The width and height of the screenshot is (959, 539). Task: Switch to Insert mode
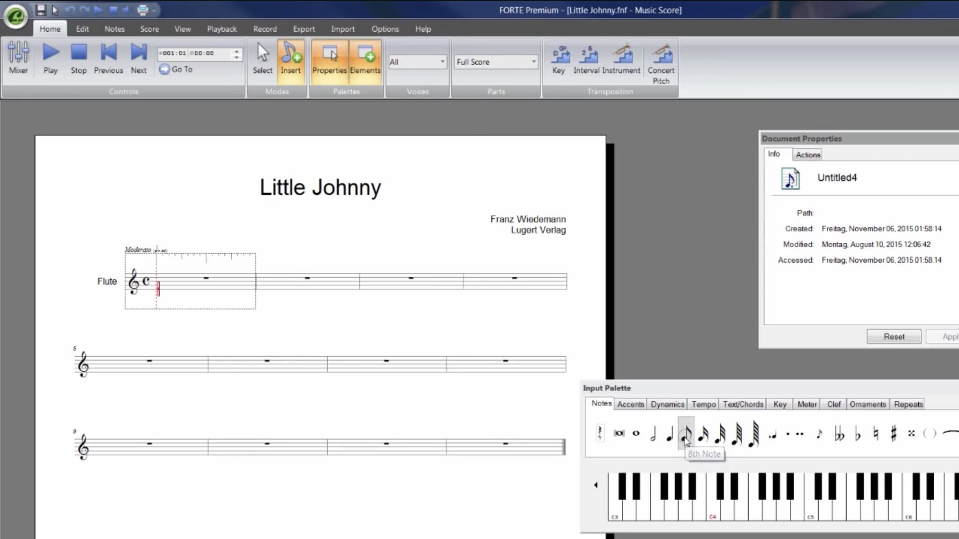tap(291, 58)
